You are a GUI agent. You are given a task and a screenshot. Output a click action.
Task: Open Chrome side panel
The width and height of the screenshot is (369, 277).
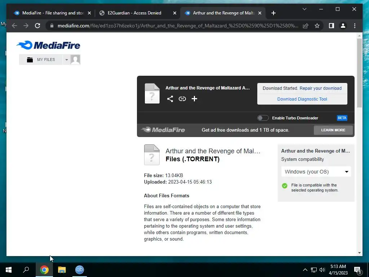(x=332, y=26)
